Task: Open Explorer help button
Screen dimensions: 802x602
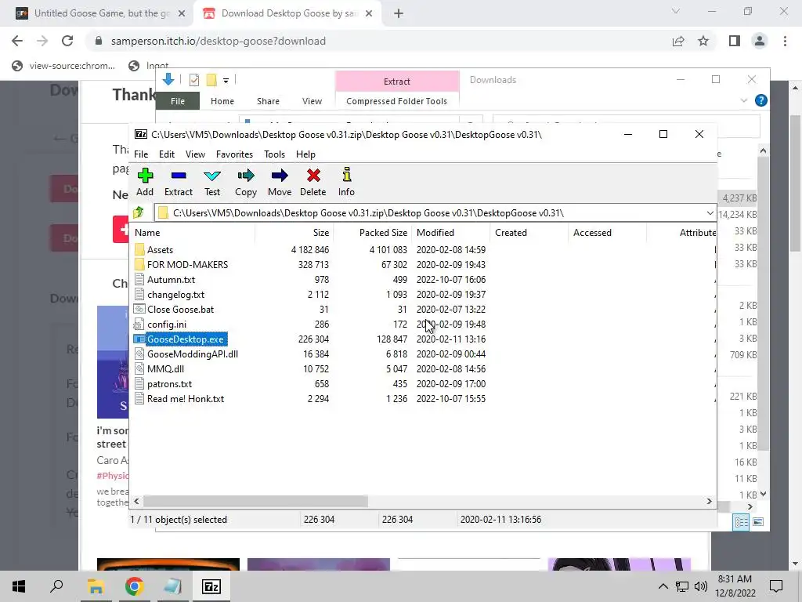Action: coord(761,101)
